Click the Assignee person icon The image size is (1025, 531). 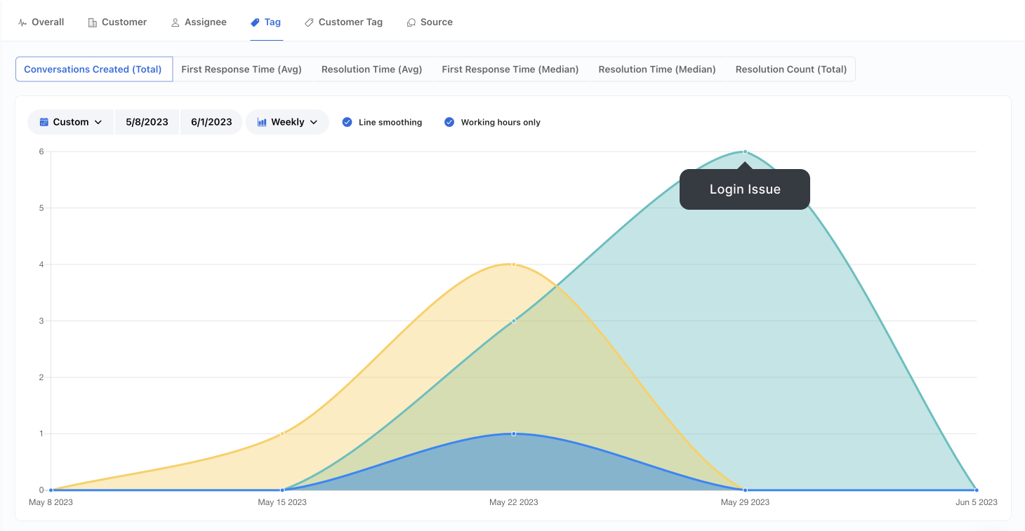176,22
